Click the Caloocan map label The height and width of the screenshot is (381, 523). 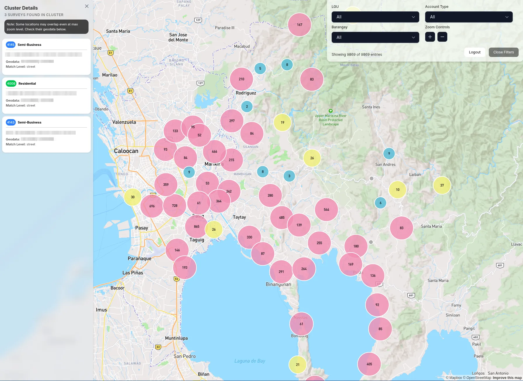tap(126, 151)
